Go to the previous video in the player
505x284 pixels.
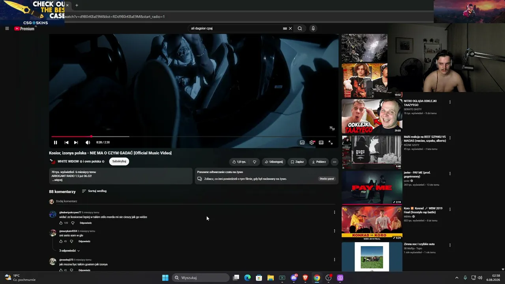tap(66, 142)
